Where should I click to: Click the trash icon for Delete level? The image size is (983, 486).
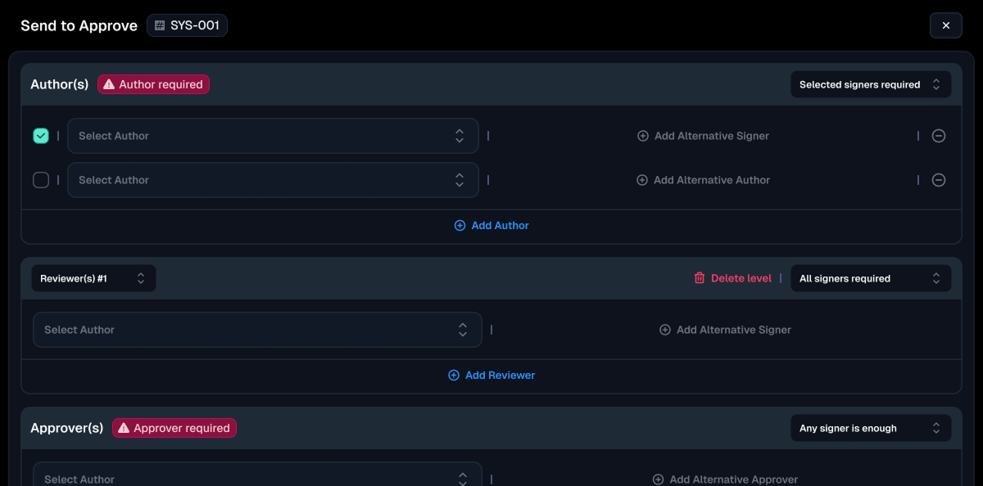(x=700, y=278)
